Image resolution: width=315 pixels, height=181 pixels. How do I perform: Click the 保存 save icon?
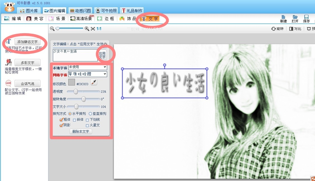tap(306, 19)
